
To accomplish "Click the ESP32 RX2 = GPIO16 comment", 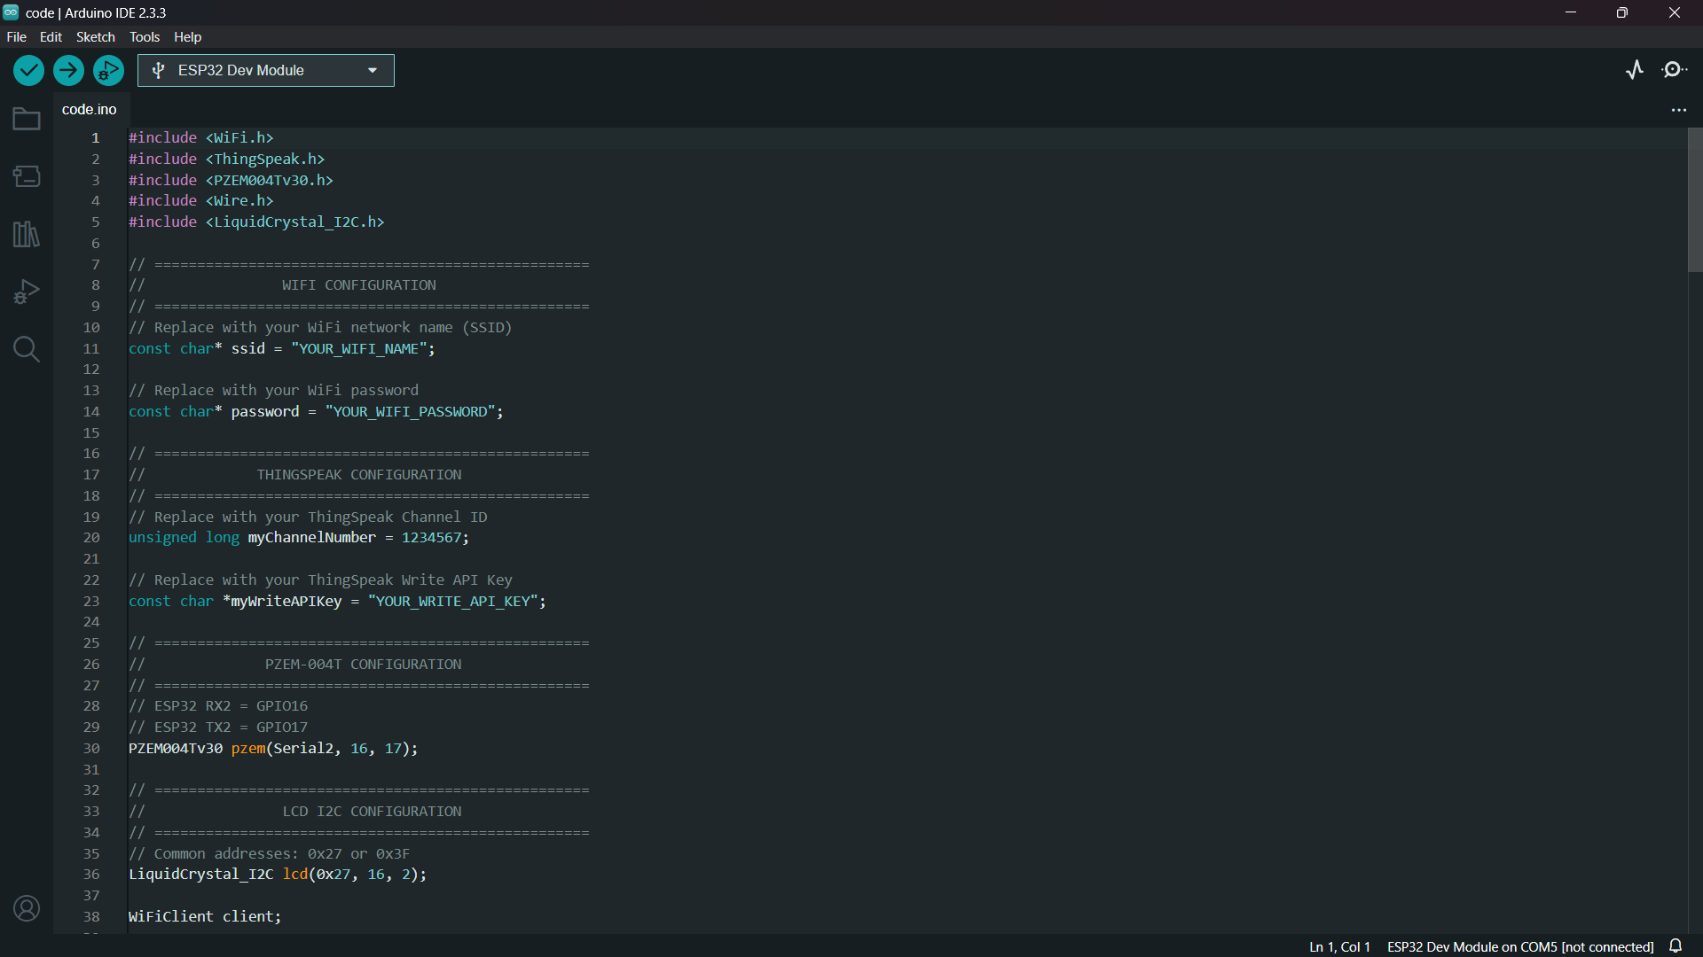I will tap(218, 706).
